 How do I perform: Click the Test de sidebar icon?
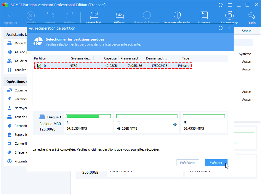pyautogui.click(x=9, y=117)
